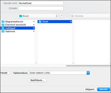The width and height of the screenshot is (111, 93).
Task: Select the Excel folder name in second column
Action: tap(45, 22)
